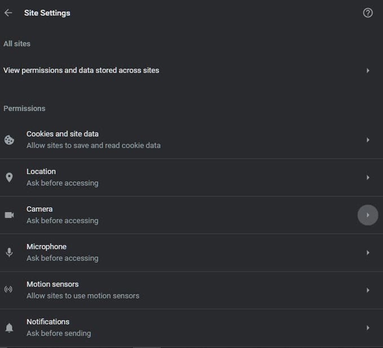Open Motion sensors permission setting
This screenshot has width=383, height=348.
coord(191,290)
